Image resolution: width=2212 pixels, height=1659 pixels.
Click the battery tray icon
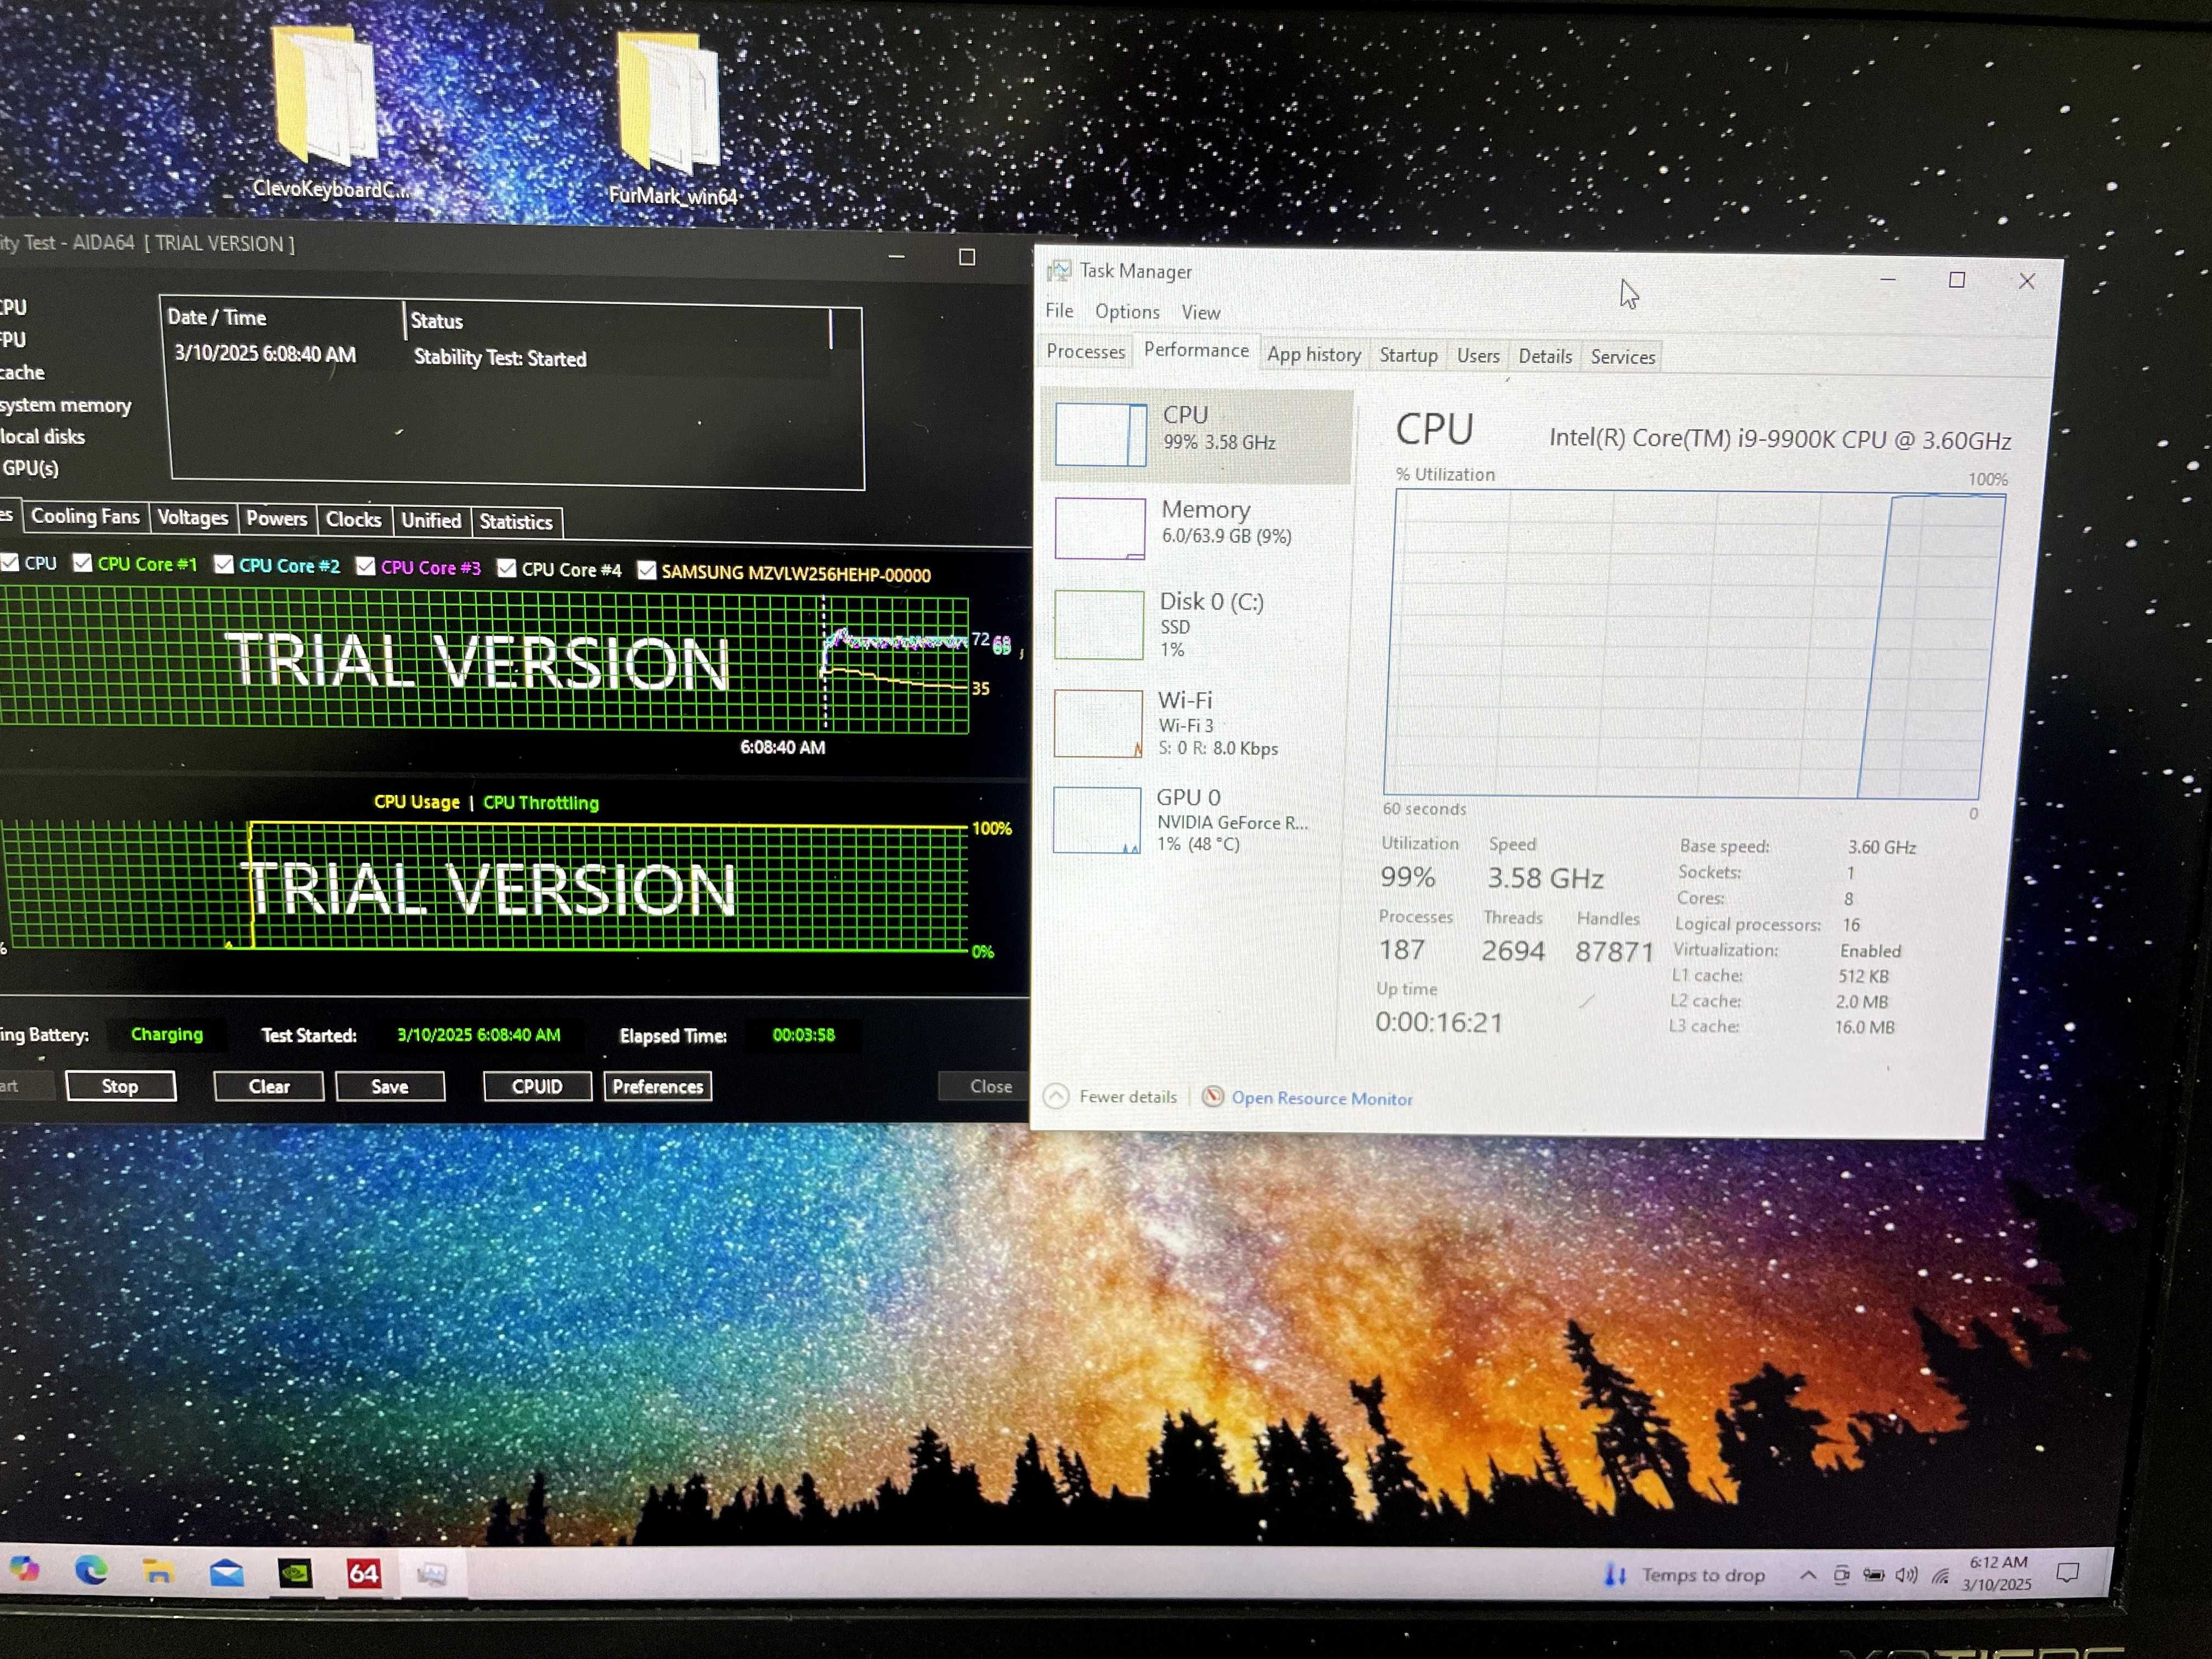(x=1873, y=1576)
